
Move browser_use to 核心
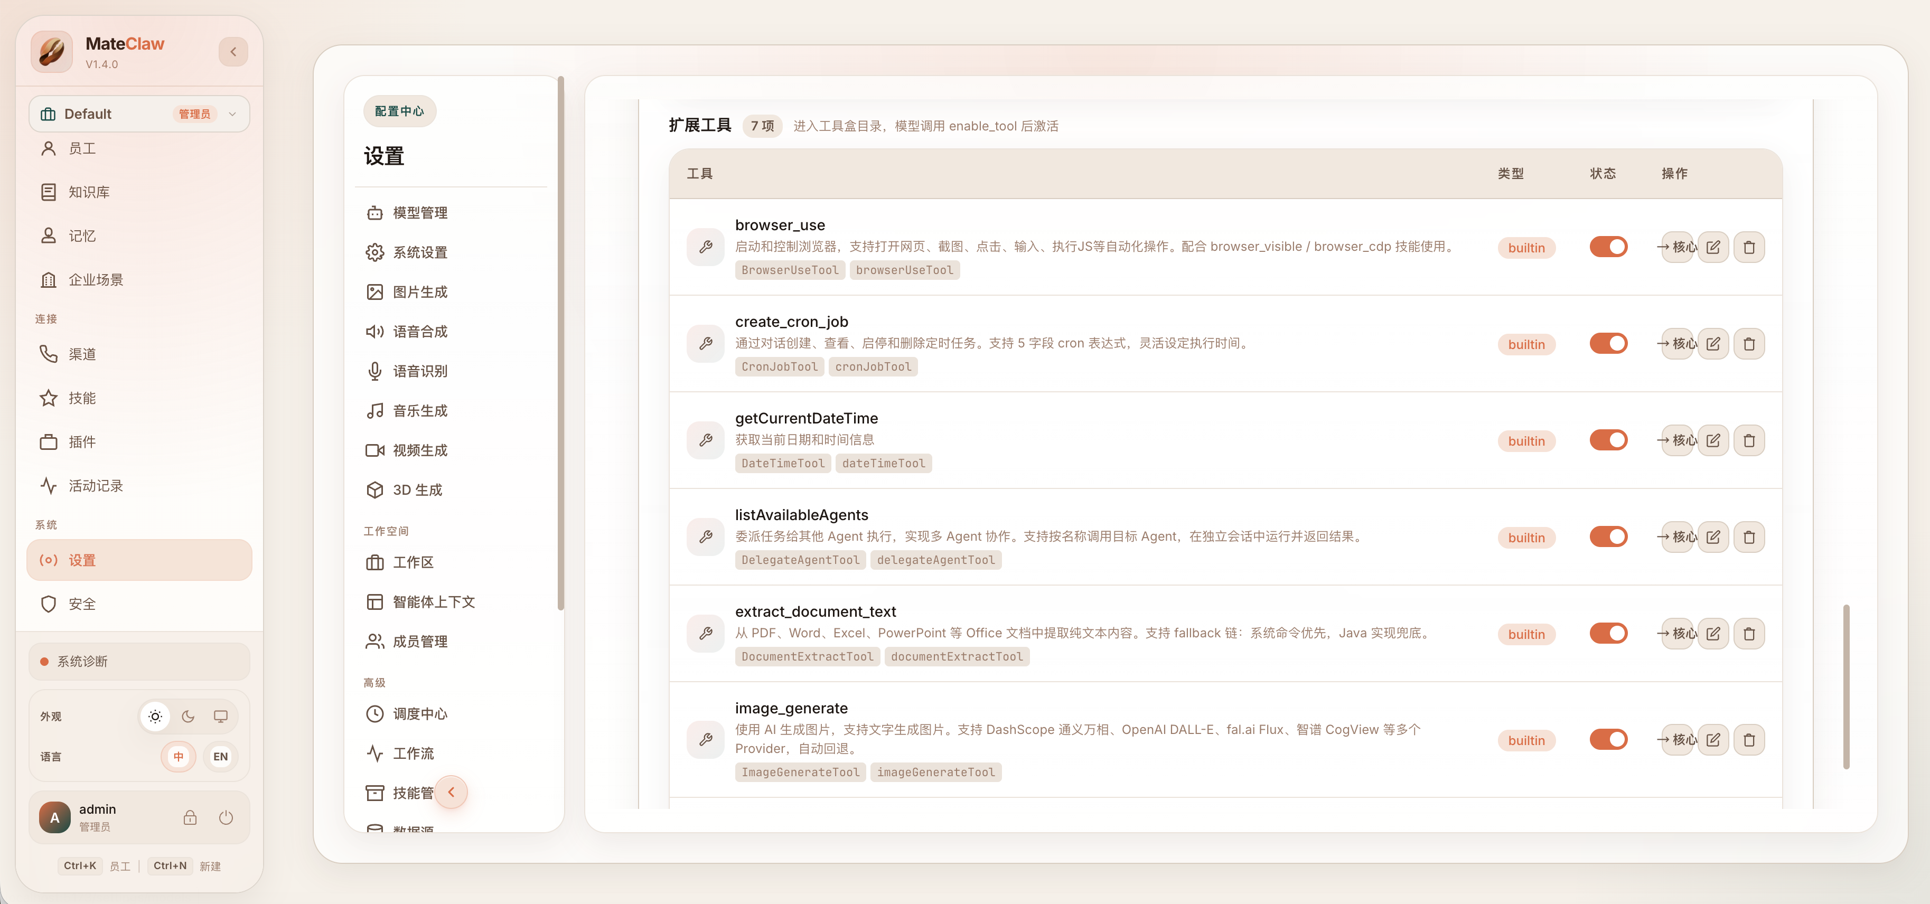[x=1677, y=247]
